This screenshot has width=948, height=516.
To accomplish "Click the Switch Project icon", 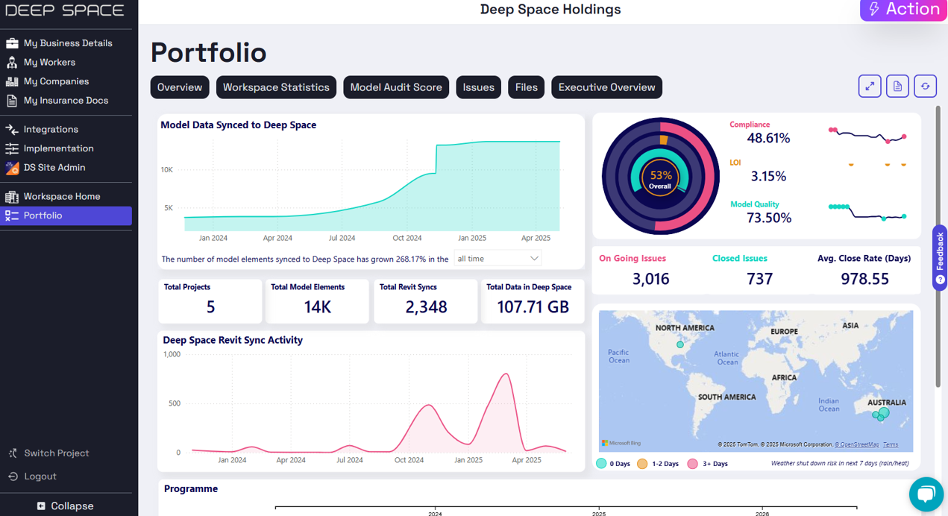I will coord(13,453).
